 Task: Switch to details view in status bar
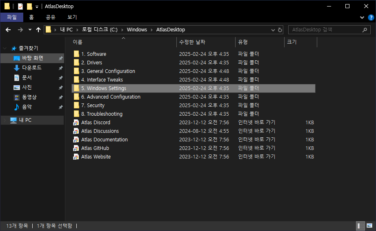click(x=360, y=226)
